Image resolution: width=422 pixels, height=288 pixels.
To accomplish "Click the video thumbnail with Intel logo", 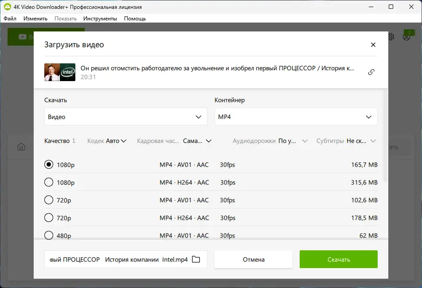I will click(x=60, y=72).
